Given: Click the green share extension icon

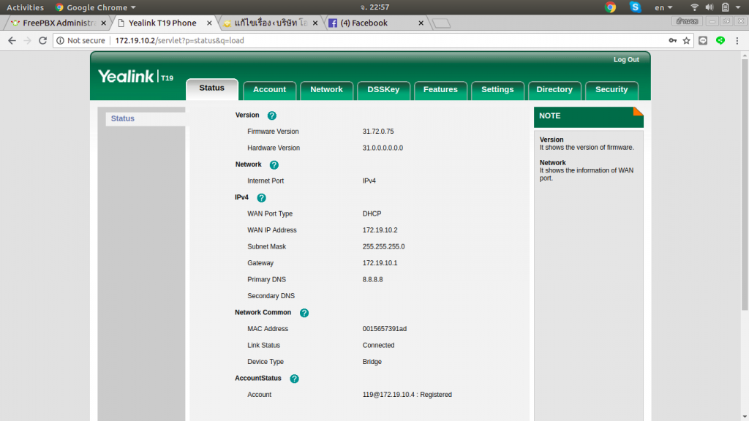Looking at the screenshot, I should 720,41.
